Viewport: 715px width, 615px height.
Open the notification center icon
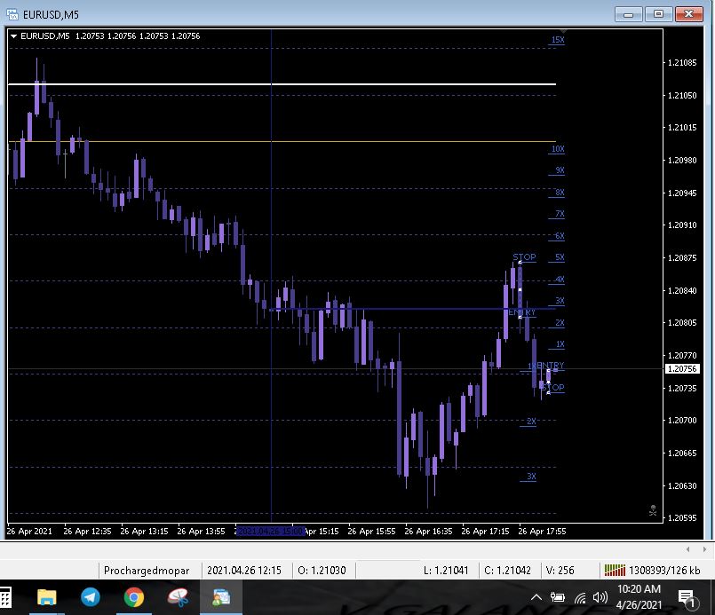click(688, 598)
